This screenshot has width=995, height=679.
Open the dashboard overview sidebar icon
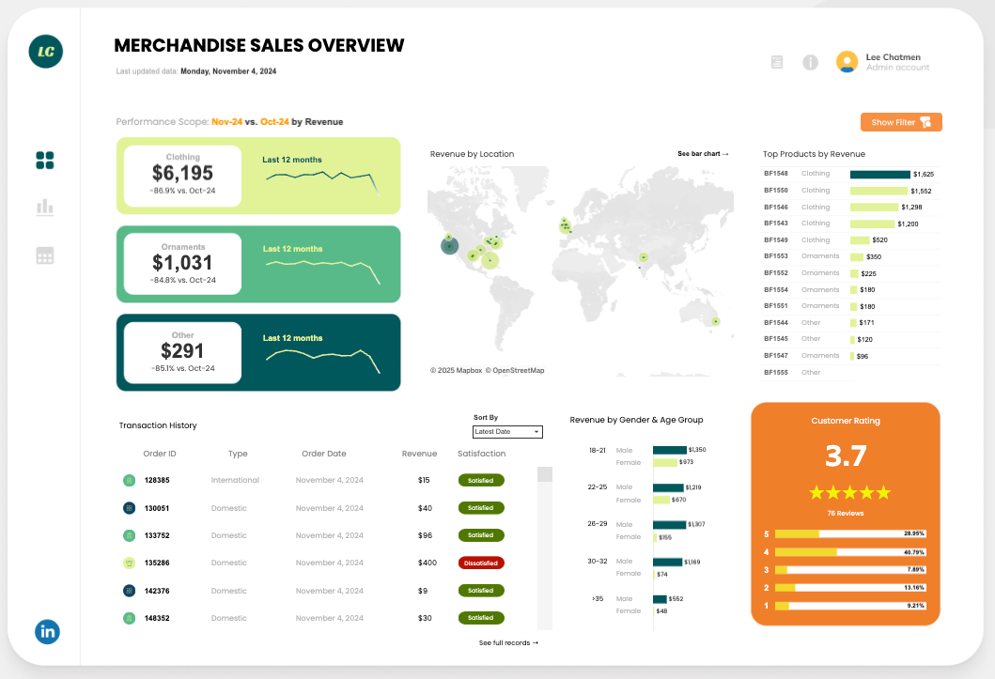tap(44, 160)
